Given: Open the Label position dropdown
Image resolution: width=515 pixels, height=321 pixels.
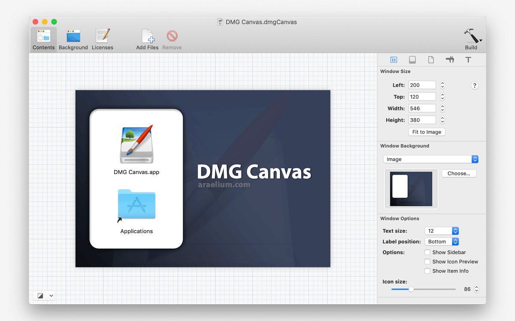Looking at the screenshot, I should click(442, 242).
